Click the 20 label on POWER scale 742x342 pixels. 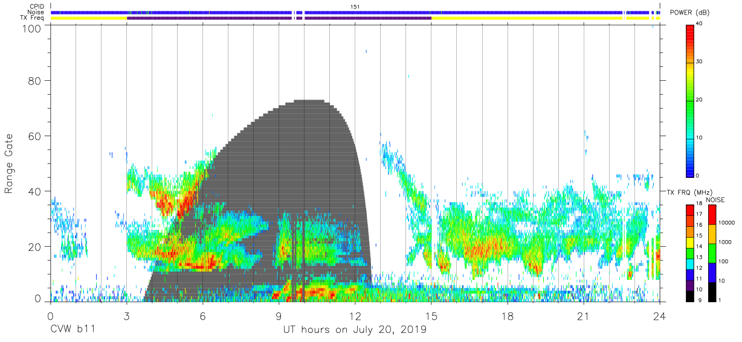[x=700, y=100]
